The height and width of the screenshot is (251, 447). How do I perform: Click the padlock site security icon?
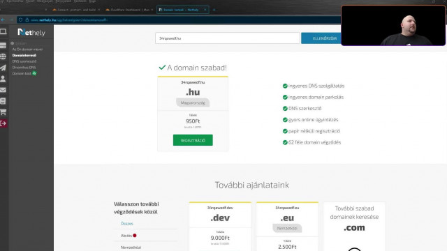pos(27,20)
